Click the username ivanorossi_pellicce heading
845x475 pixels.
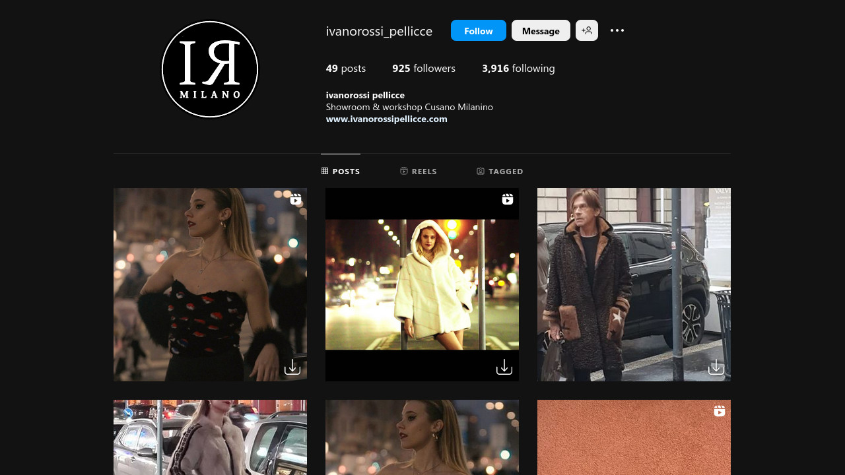click(x=379, y=31)
